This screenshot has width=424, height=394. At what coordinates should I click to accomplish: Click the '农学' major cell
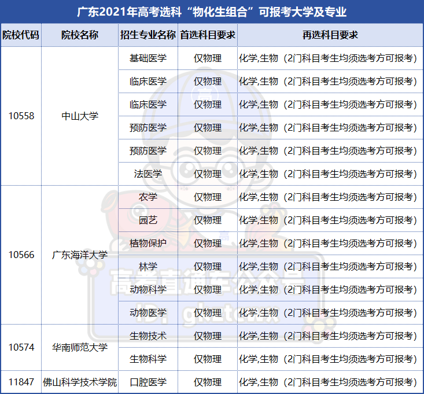click(x=148, y=197)
